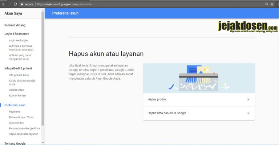
Task: Click the shredder illustration image
Action: tap(199, 78)
